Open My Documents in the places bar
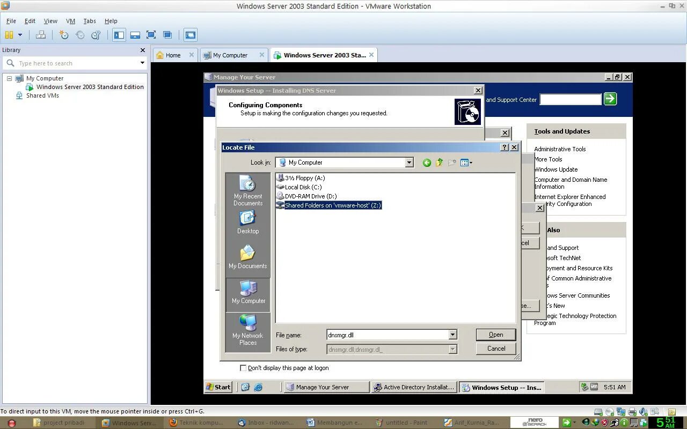Screen dimensions: 687x429 point(248,257)
